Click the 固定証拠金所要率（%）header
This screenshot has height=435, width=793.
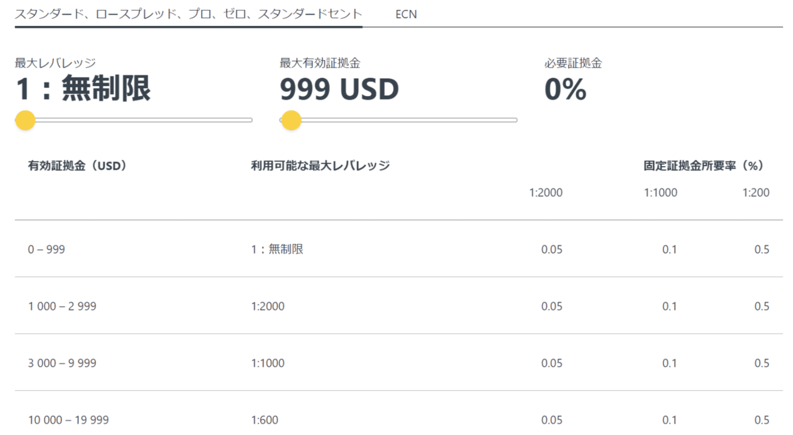pos(703,165)
